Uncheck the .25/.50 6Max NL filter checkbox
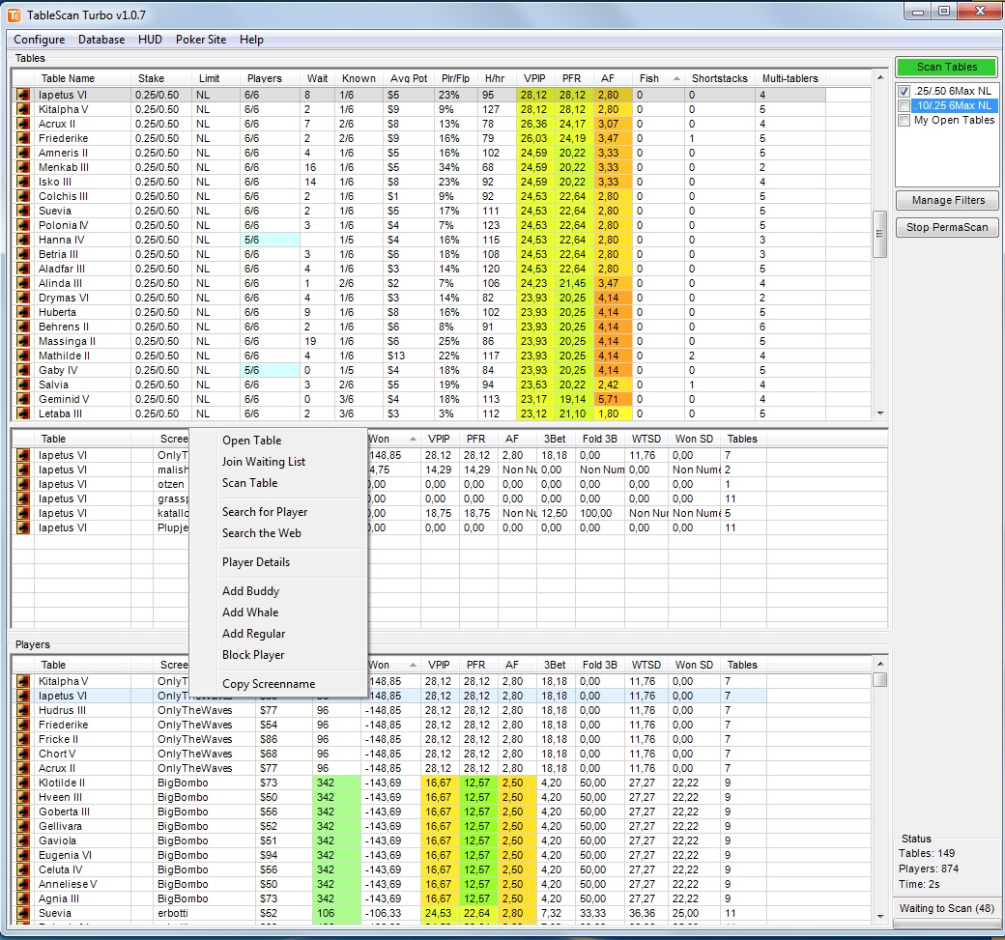The image size is (1005, 940). [904, 91]
